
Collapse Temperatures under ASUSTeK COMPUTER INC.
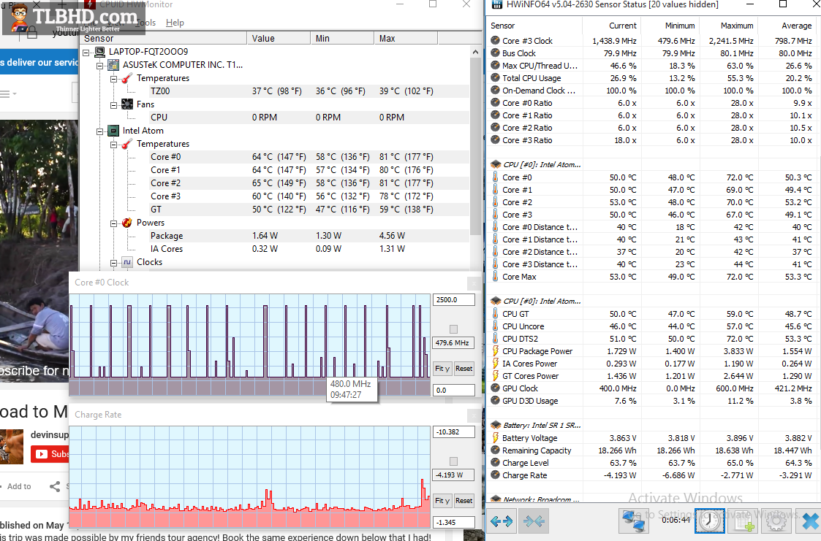click(x=113, y=79)
